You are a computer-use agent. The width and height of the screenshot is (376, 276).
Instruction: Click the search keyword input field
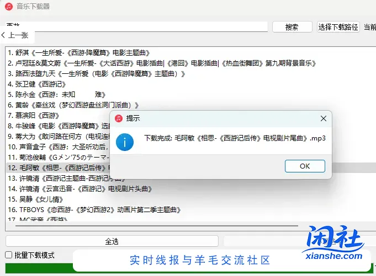click(x=136, y=26)
